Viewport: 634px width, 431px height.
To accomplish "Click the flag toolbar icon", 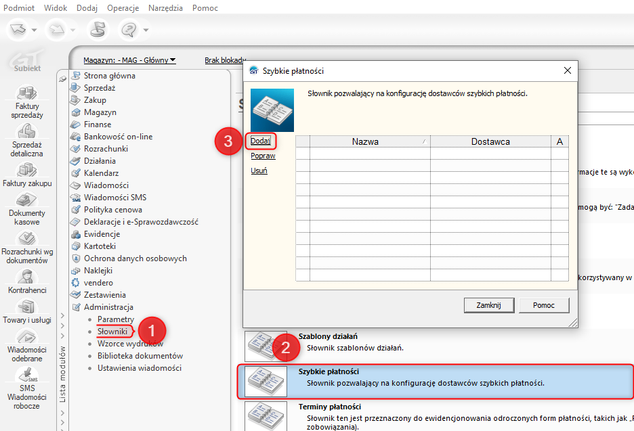I will click(x=98, y=30).
